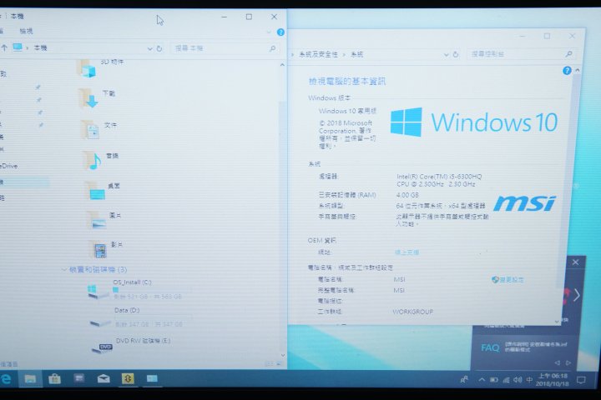This screenshot has height=400, width=601.
Task: Open taskbar clock showing 06:18
Action: (553, 380)
